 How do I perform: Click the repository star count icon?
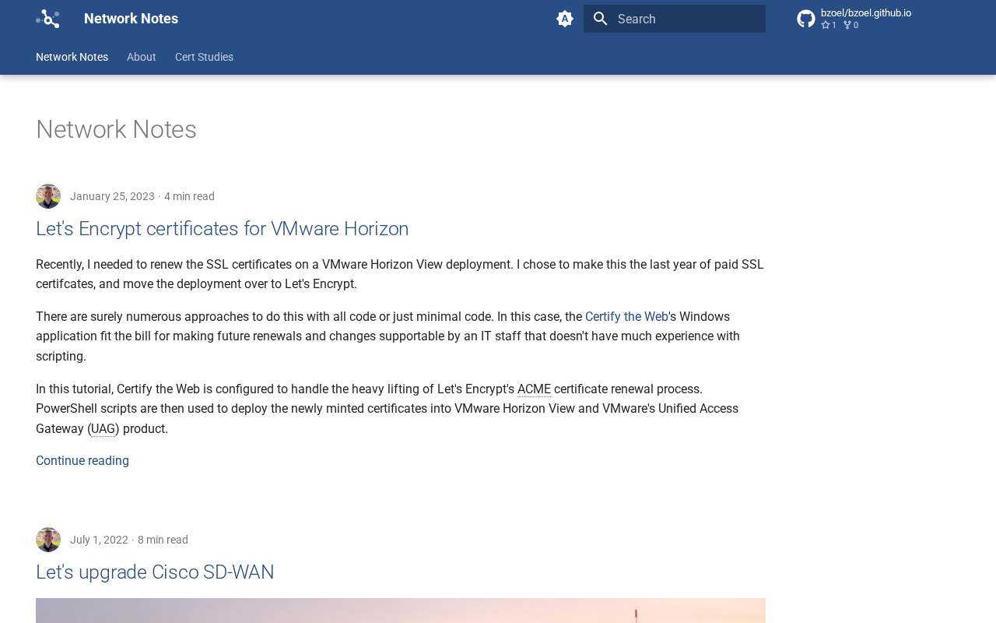pyautogui.click(x=826, y=25)
